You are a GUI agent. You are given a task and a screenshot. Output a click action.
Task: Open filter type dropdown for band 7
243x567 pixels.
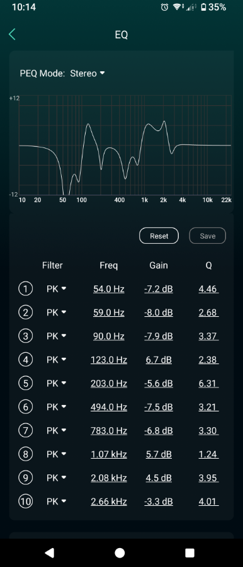[56, 431]
